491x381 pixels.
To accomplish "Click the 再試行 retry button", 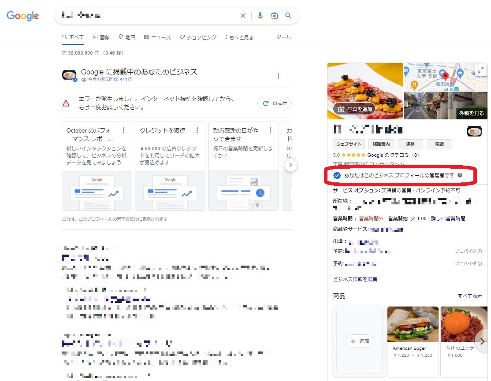I will click(275, 104).
